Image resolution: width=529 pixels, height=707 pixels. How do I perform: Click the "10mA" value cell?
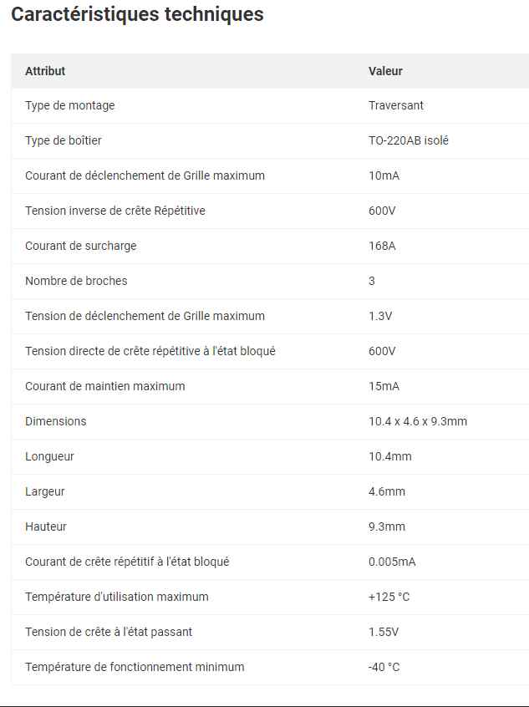click(x=384, y=175)
